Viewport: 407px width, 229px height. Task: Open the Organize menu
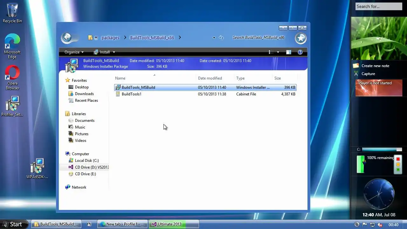(74, 52)
